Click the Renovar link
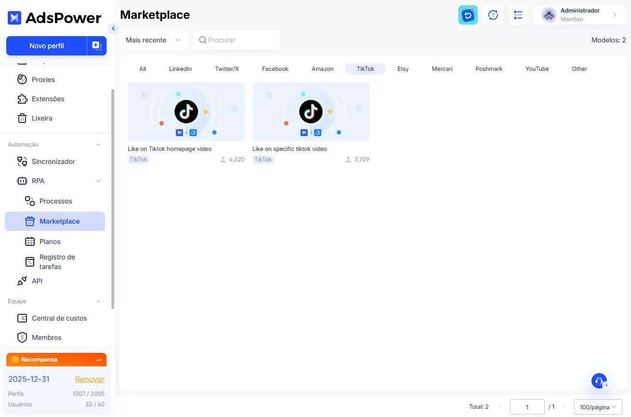631x417 pixels. pos(90,379)
